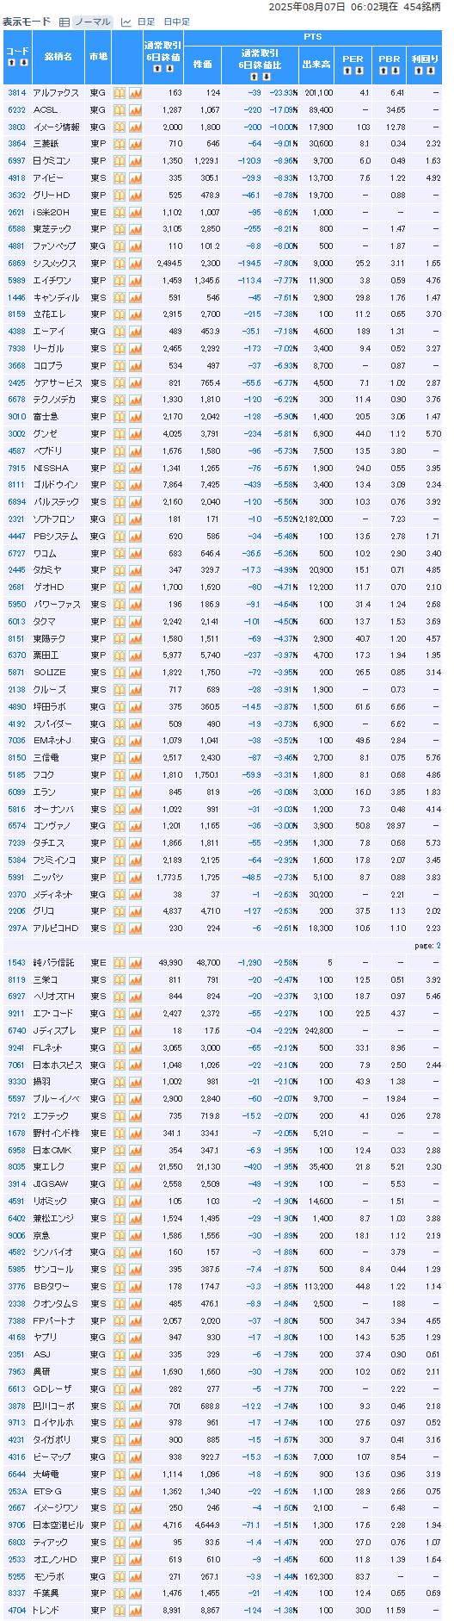Sort 通常取引6日終値 ascending arrow
Viewport: 454px width, 1621px height.
(156, 68)
